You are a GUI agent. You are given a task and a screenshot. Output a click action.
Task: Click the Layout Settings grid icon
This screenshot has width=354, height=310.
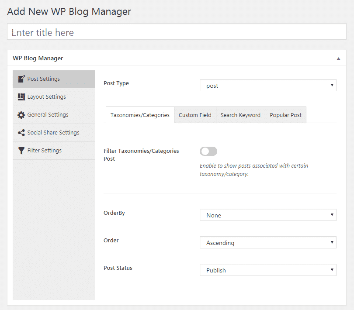pyautogui.click(x=21, y=97)
